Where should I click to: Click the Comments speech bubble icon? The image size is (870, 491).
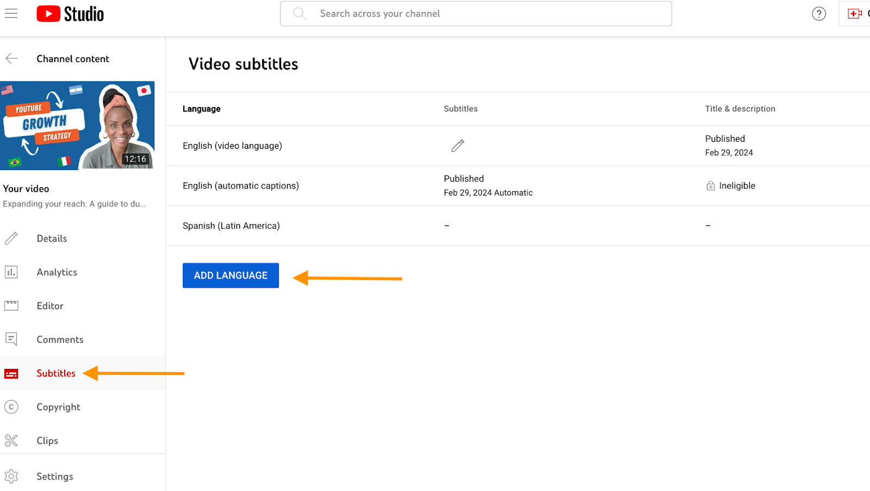11,339
